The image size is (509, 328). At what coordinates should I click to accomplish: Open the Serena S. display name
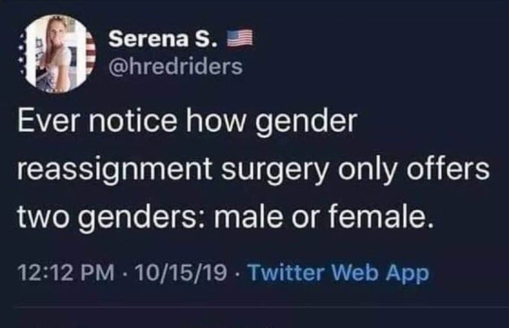(163, 40)
